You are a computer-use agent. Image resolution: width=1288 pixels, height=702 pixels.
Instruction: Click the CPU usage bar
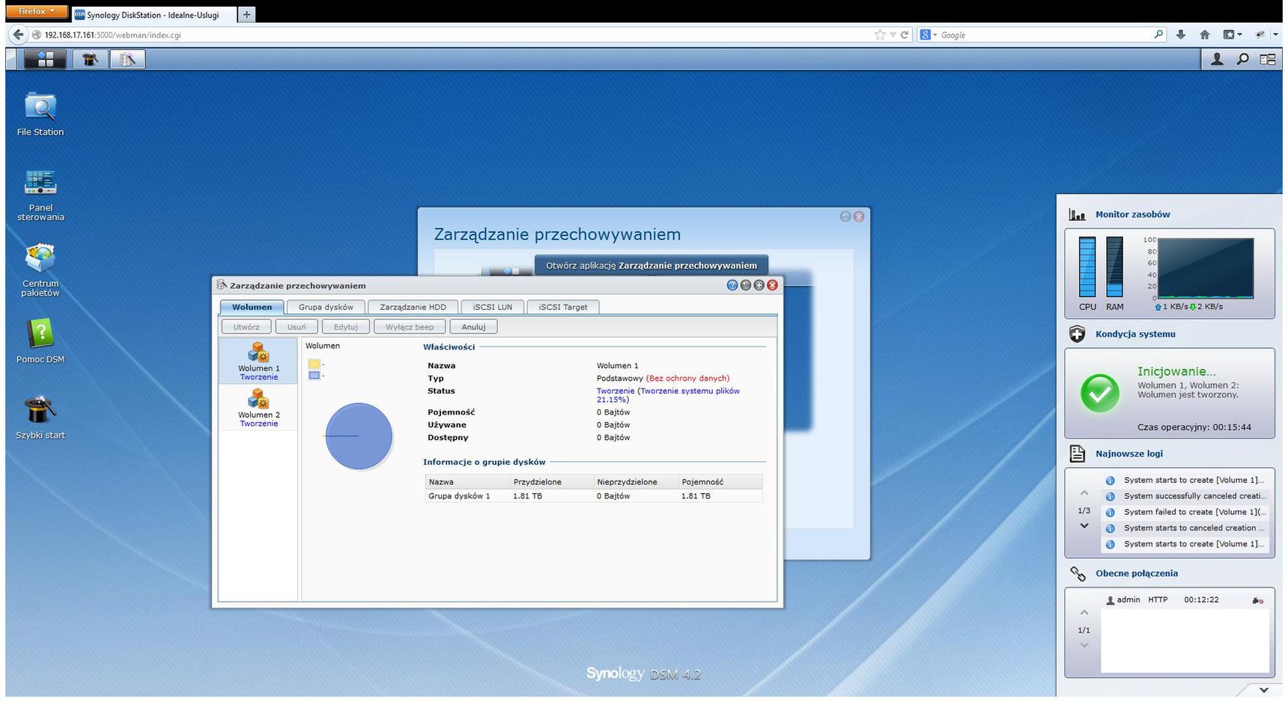click(1087, 266)
